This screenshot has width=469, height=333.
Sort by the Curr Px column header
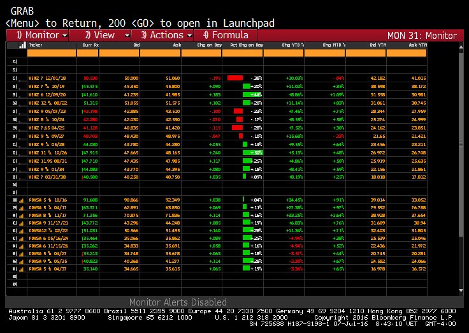pyautogui.click(x=90, y=45)
